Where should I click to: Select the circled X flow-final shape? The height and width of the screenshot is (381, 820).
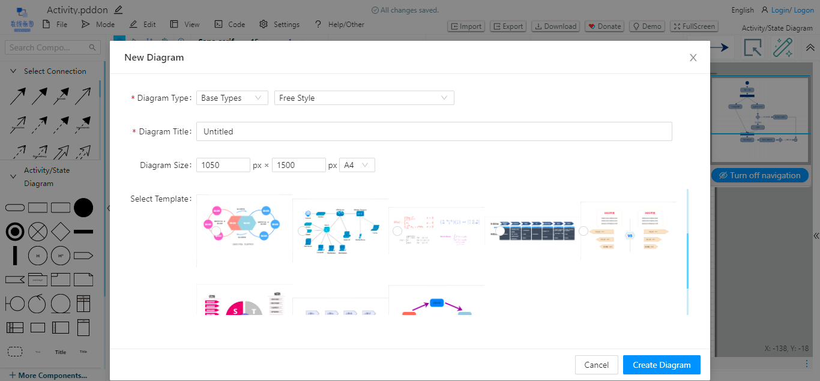38,231
